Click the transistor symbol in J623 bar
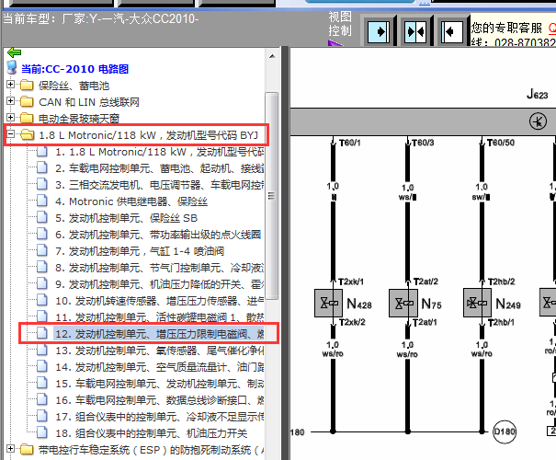This screenshot has width=556, height=460. tap(538, 121)
